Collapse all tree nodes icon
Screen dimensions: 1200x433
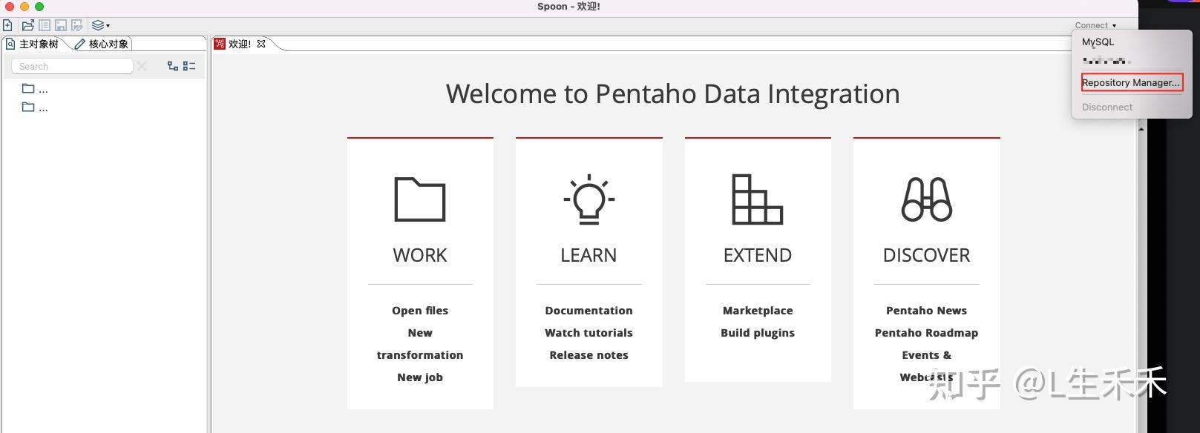(189, 66)
